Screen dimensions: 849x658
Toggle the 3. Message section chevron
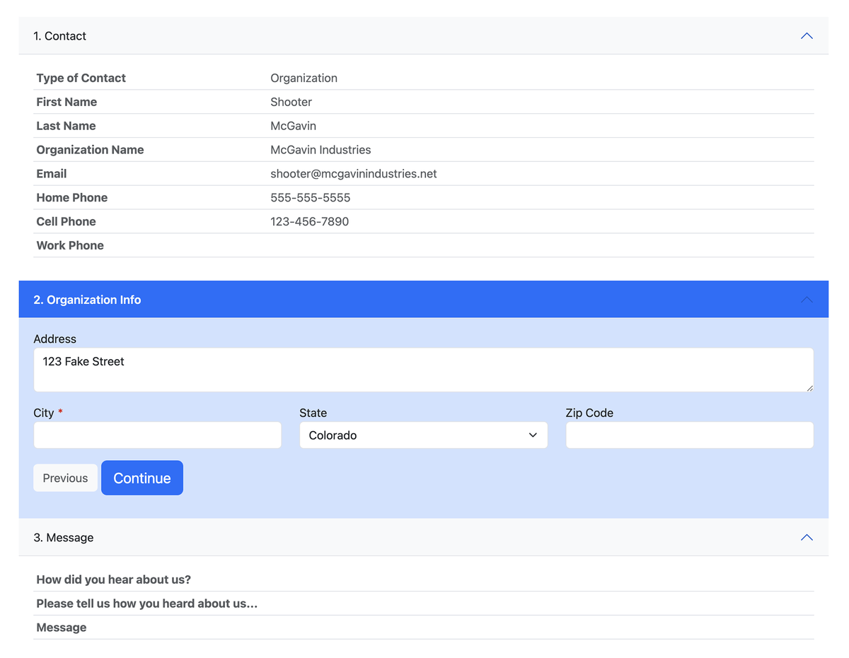[807, 538]
